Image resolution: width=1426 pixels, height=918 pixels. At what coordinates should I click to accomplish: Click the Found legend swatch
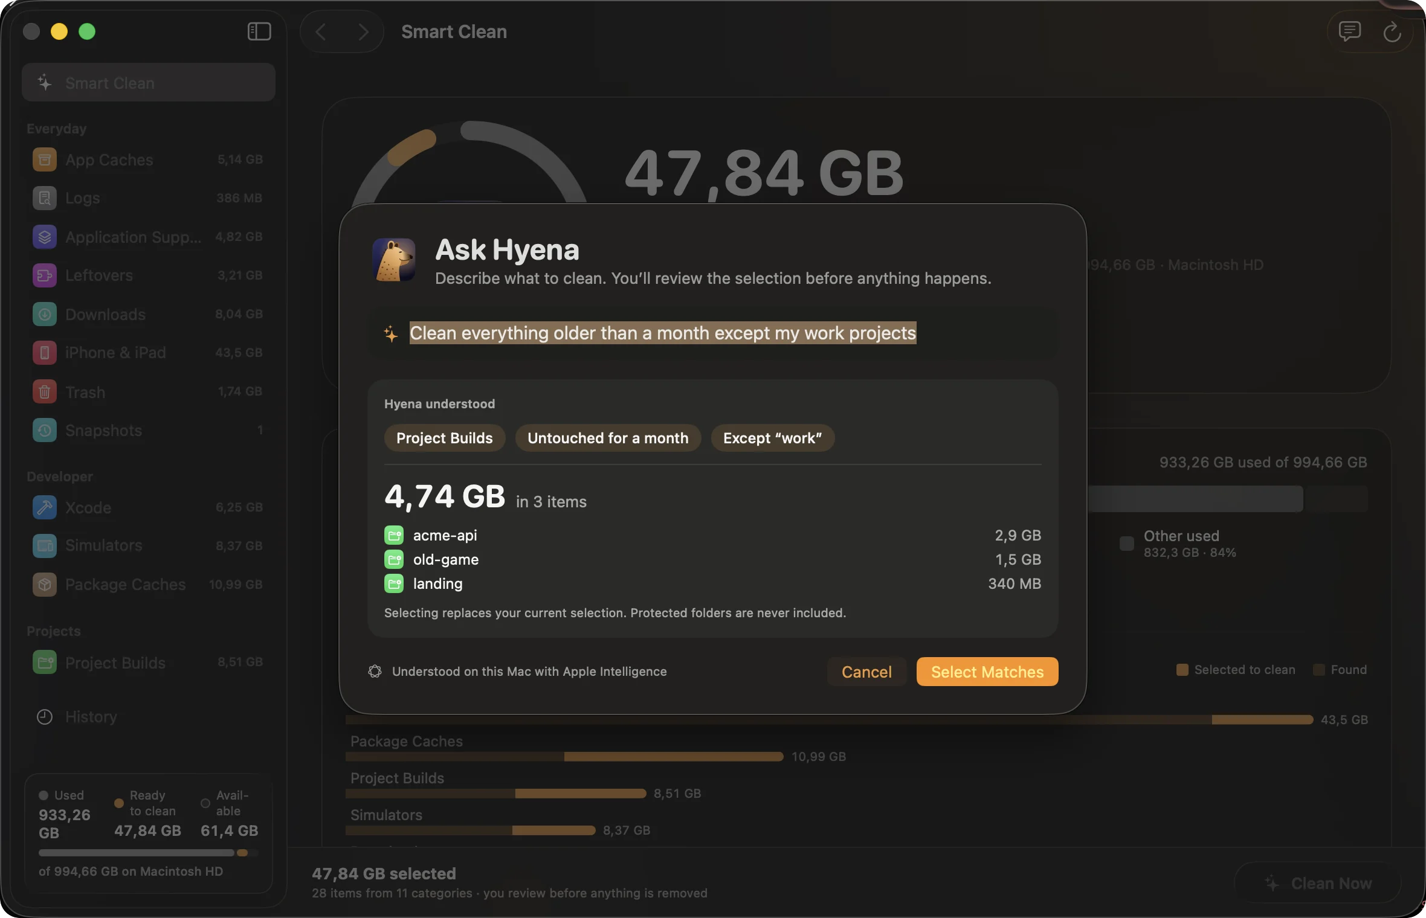click(x=1319, y=670)
